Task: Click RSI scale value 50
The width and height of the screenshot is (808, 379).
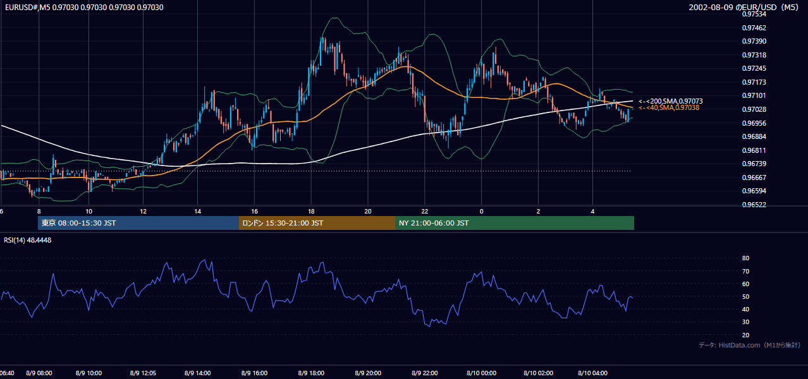Action: (745, 297)
